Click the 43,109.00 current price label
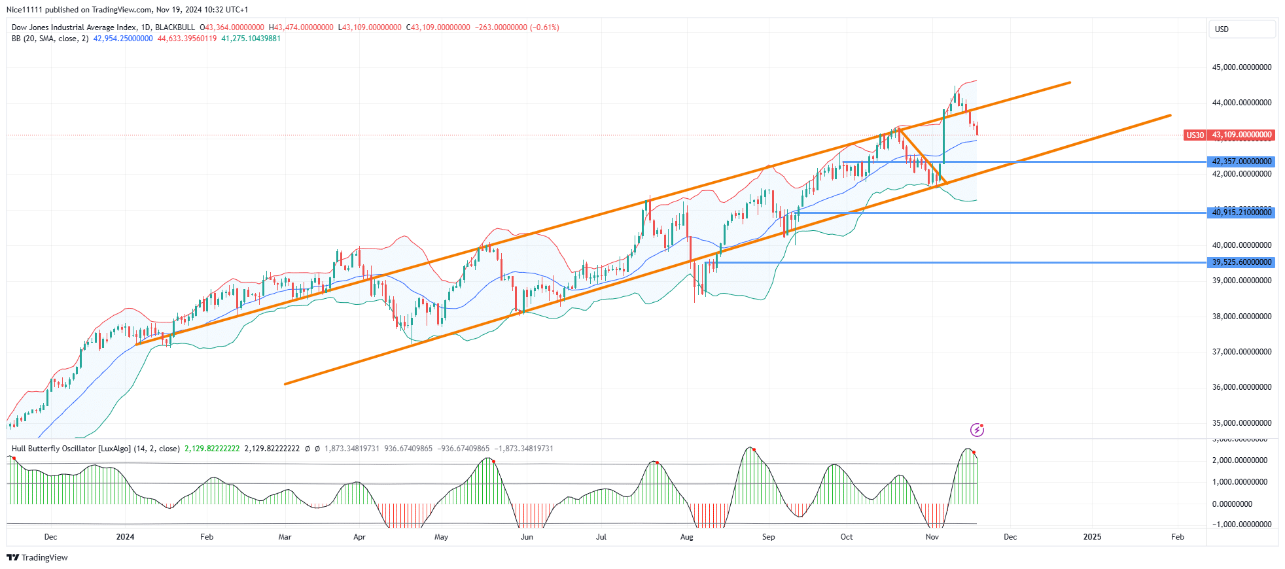Screen dimensions: 1285x569 tap(1241, 135)
